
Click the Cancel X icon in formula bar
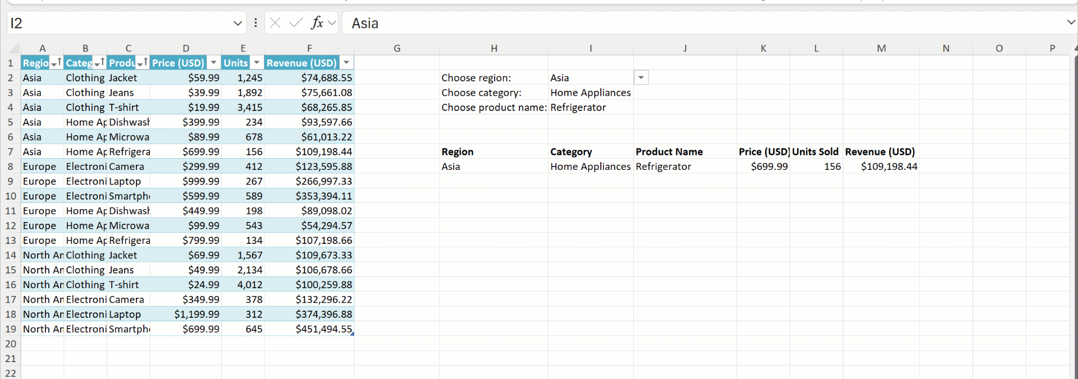tap(275, 23)
